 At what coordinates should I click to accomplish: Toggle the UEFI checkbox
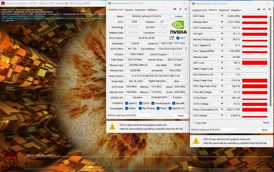[x=178, y=38]
